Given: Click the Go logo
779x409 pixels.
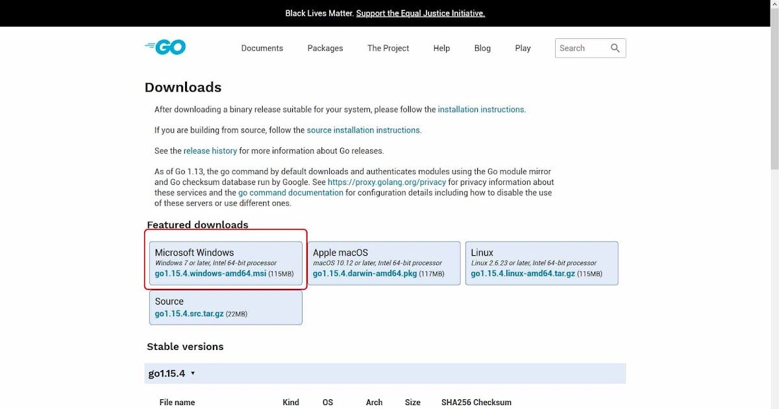Looking at the screenshot, I should 164,47.
